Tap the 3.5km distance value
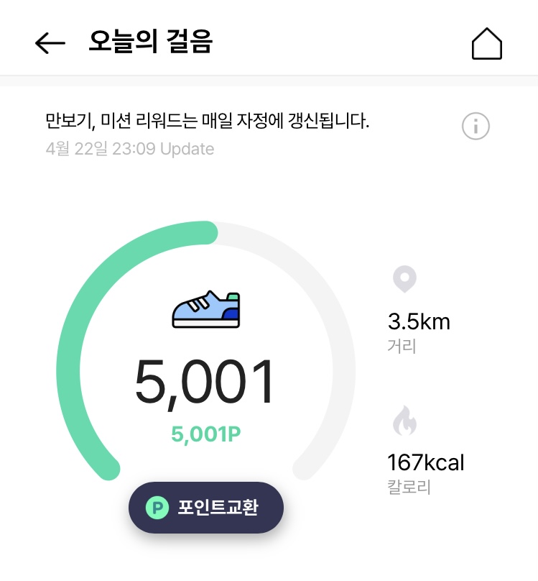The image size is (538, 581). (419, 321)
